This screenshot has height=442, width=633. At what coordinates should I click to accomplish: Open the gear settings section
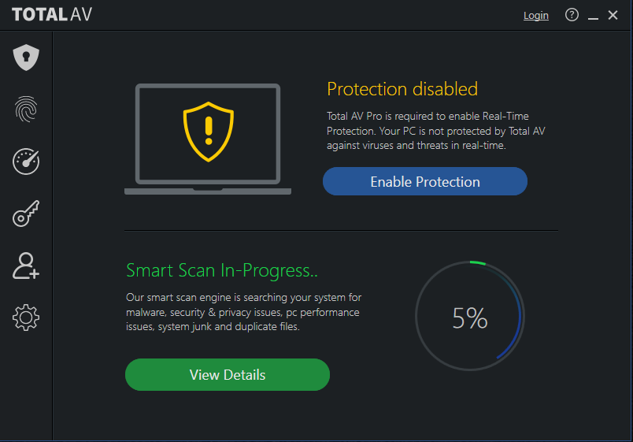(26, 318)
